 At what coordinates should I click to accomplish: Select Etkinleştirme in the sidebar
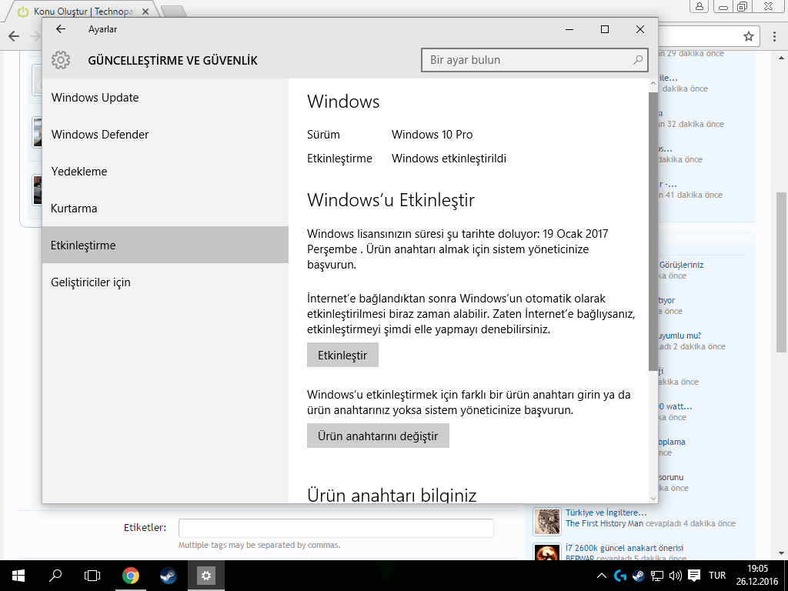(x=165, y=245)
